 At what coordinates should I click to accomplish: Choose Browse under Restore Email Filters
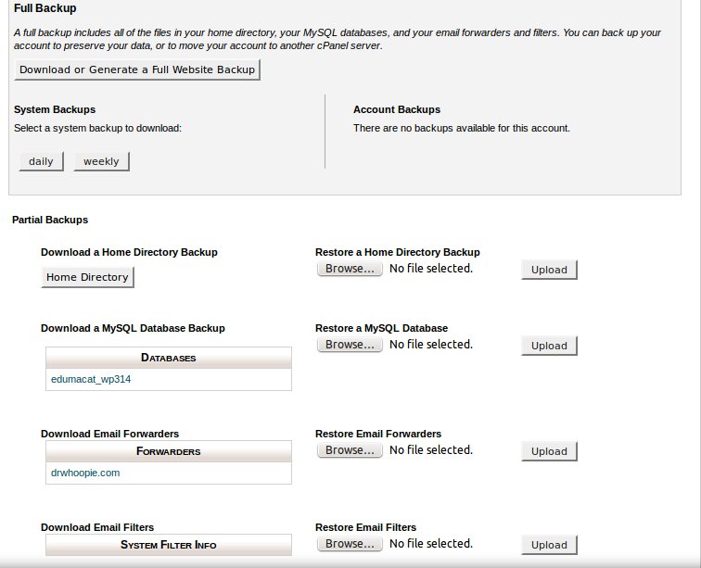point(350,544)
